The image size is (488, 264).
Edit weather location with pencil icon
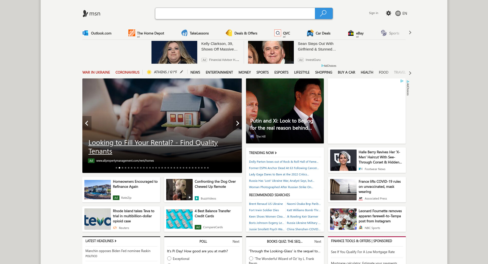(181, 72)
